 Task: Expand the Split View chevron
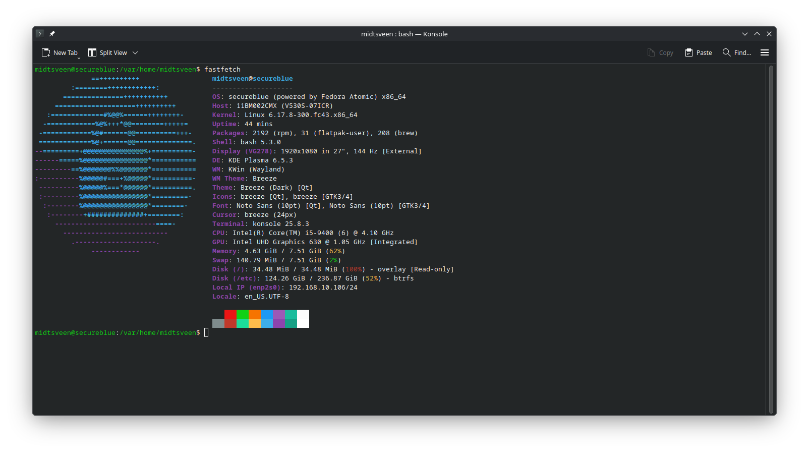point(135,53)
